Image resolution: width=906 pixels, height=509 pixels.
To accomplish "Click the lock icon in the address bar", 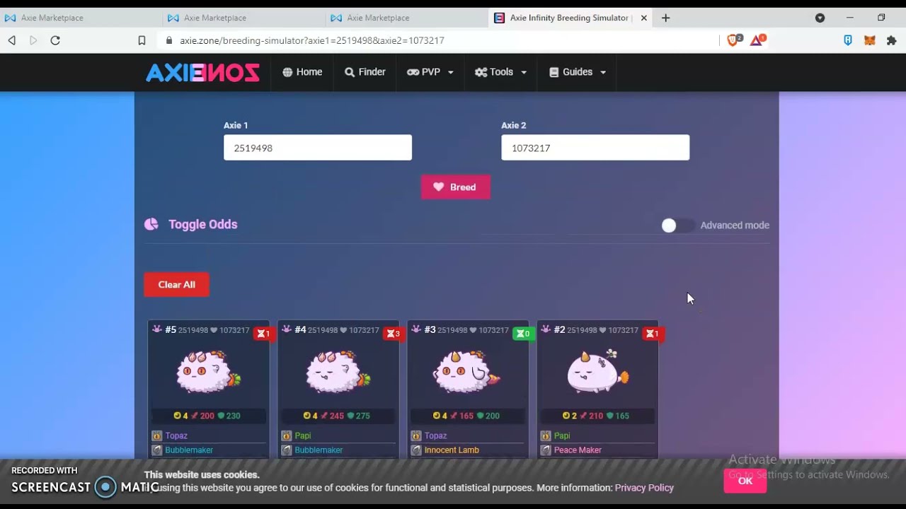I will (x=168, y=40).
